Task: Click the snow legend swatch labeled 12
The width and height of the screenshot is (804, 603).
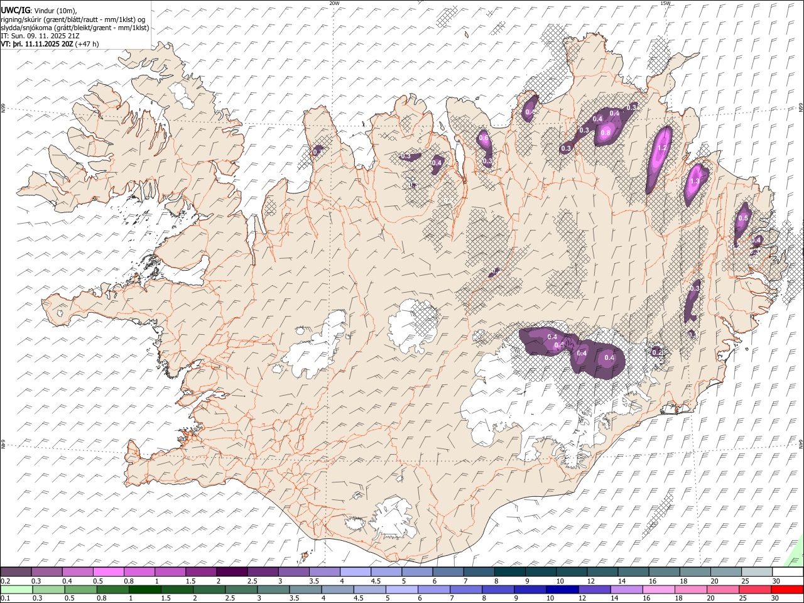Action: coord(602,572)
